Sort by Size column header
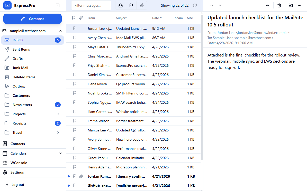The image size is (307, 191). tap(190, 18)
